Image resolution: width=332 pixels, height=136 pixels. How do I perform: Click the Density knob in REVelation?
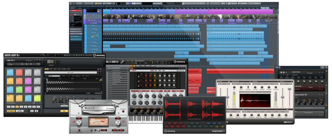pyautogui.click(x=272, y=115)
